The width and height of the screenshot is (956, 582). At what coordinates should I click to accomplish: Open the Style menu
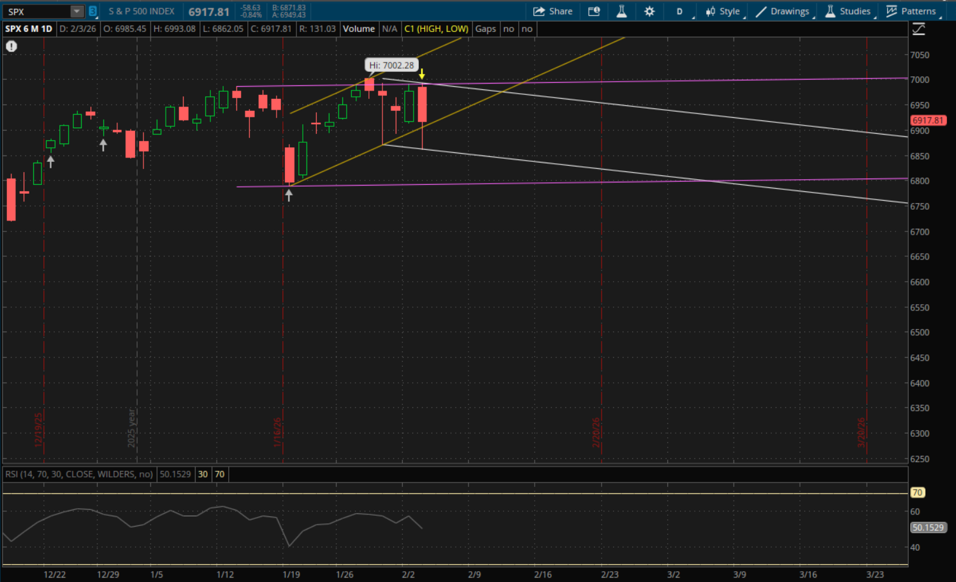(723, 11)
